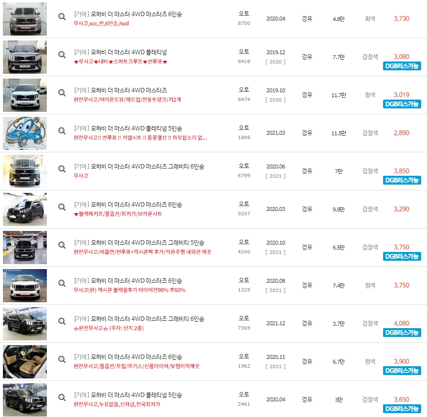This screenshot has height=417, width=427.
Task: Open listing title 모하비 더 마스터 4WD 마스터즈 6인승, 4.8만 km
Action: tap(128, 14)
